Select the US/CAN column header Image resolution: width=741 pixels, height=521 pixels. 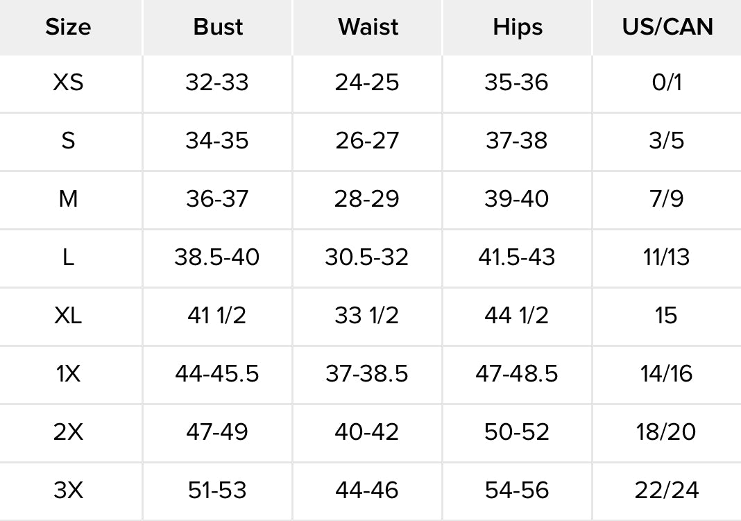[x=667, y=27]
